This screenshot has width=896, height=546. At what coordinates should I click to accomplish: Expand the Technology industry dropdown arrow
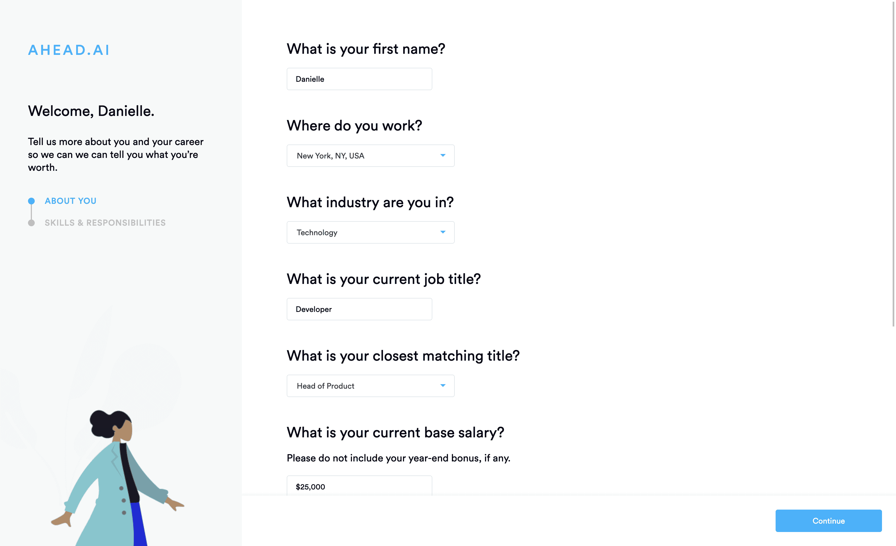(x=443, y=232)
